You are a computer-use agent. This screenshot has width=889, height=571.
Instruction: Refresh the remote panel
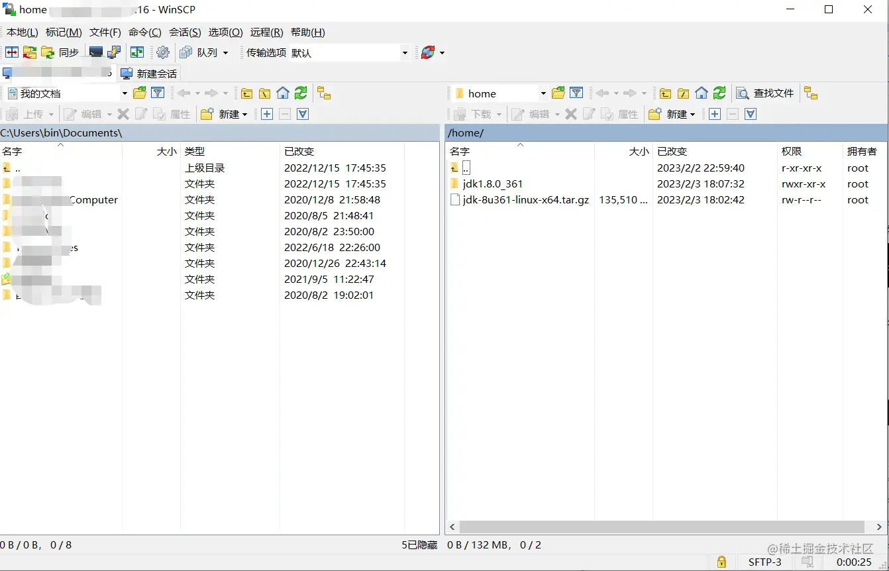(719, 93)
